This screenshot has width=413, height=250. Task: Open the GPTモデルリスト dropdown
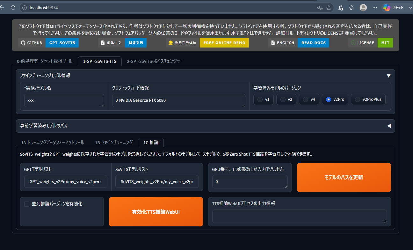[66, 181]
